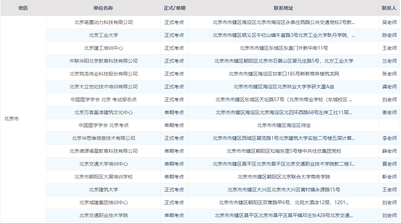Viewport: 401px width, 223px height.
Task: Click contact 薛老师
Action: (389, 151)
